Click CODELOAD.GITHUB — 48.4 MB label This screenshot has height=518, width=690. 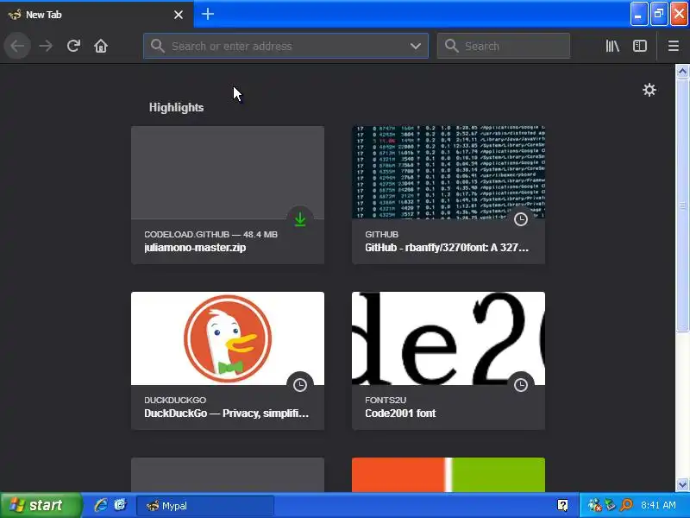210,234
